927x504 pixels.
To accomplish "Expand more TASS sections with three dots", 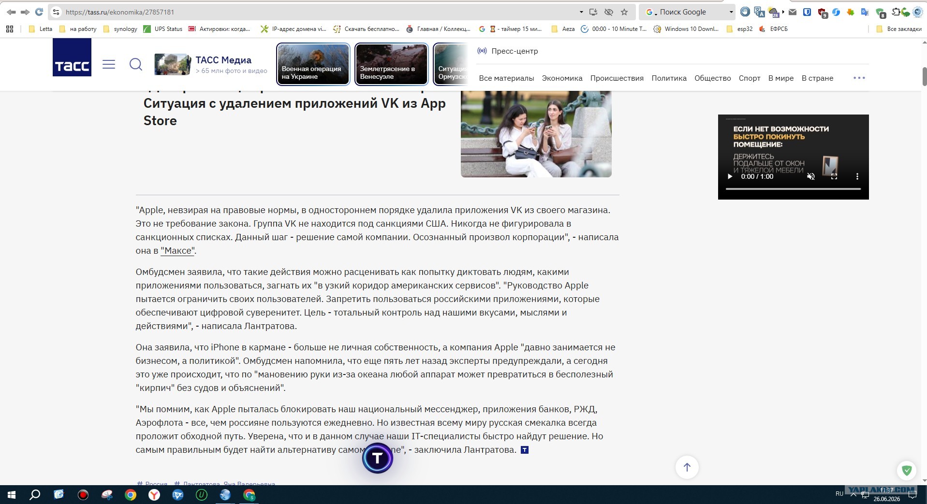I will click(859, 78).
